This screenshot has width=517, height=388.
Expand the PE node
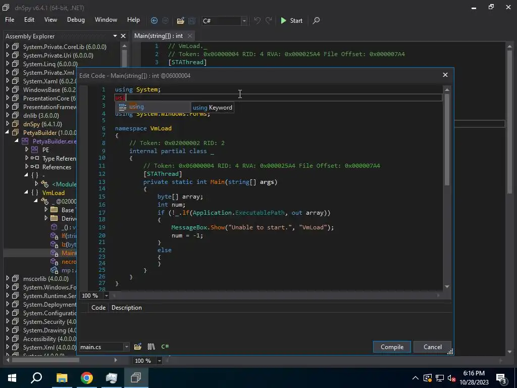point(27,150)
